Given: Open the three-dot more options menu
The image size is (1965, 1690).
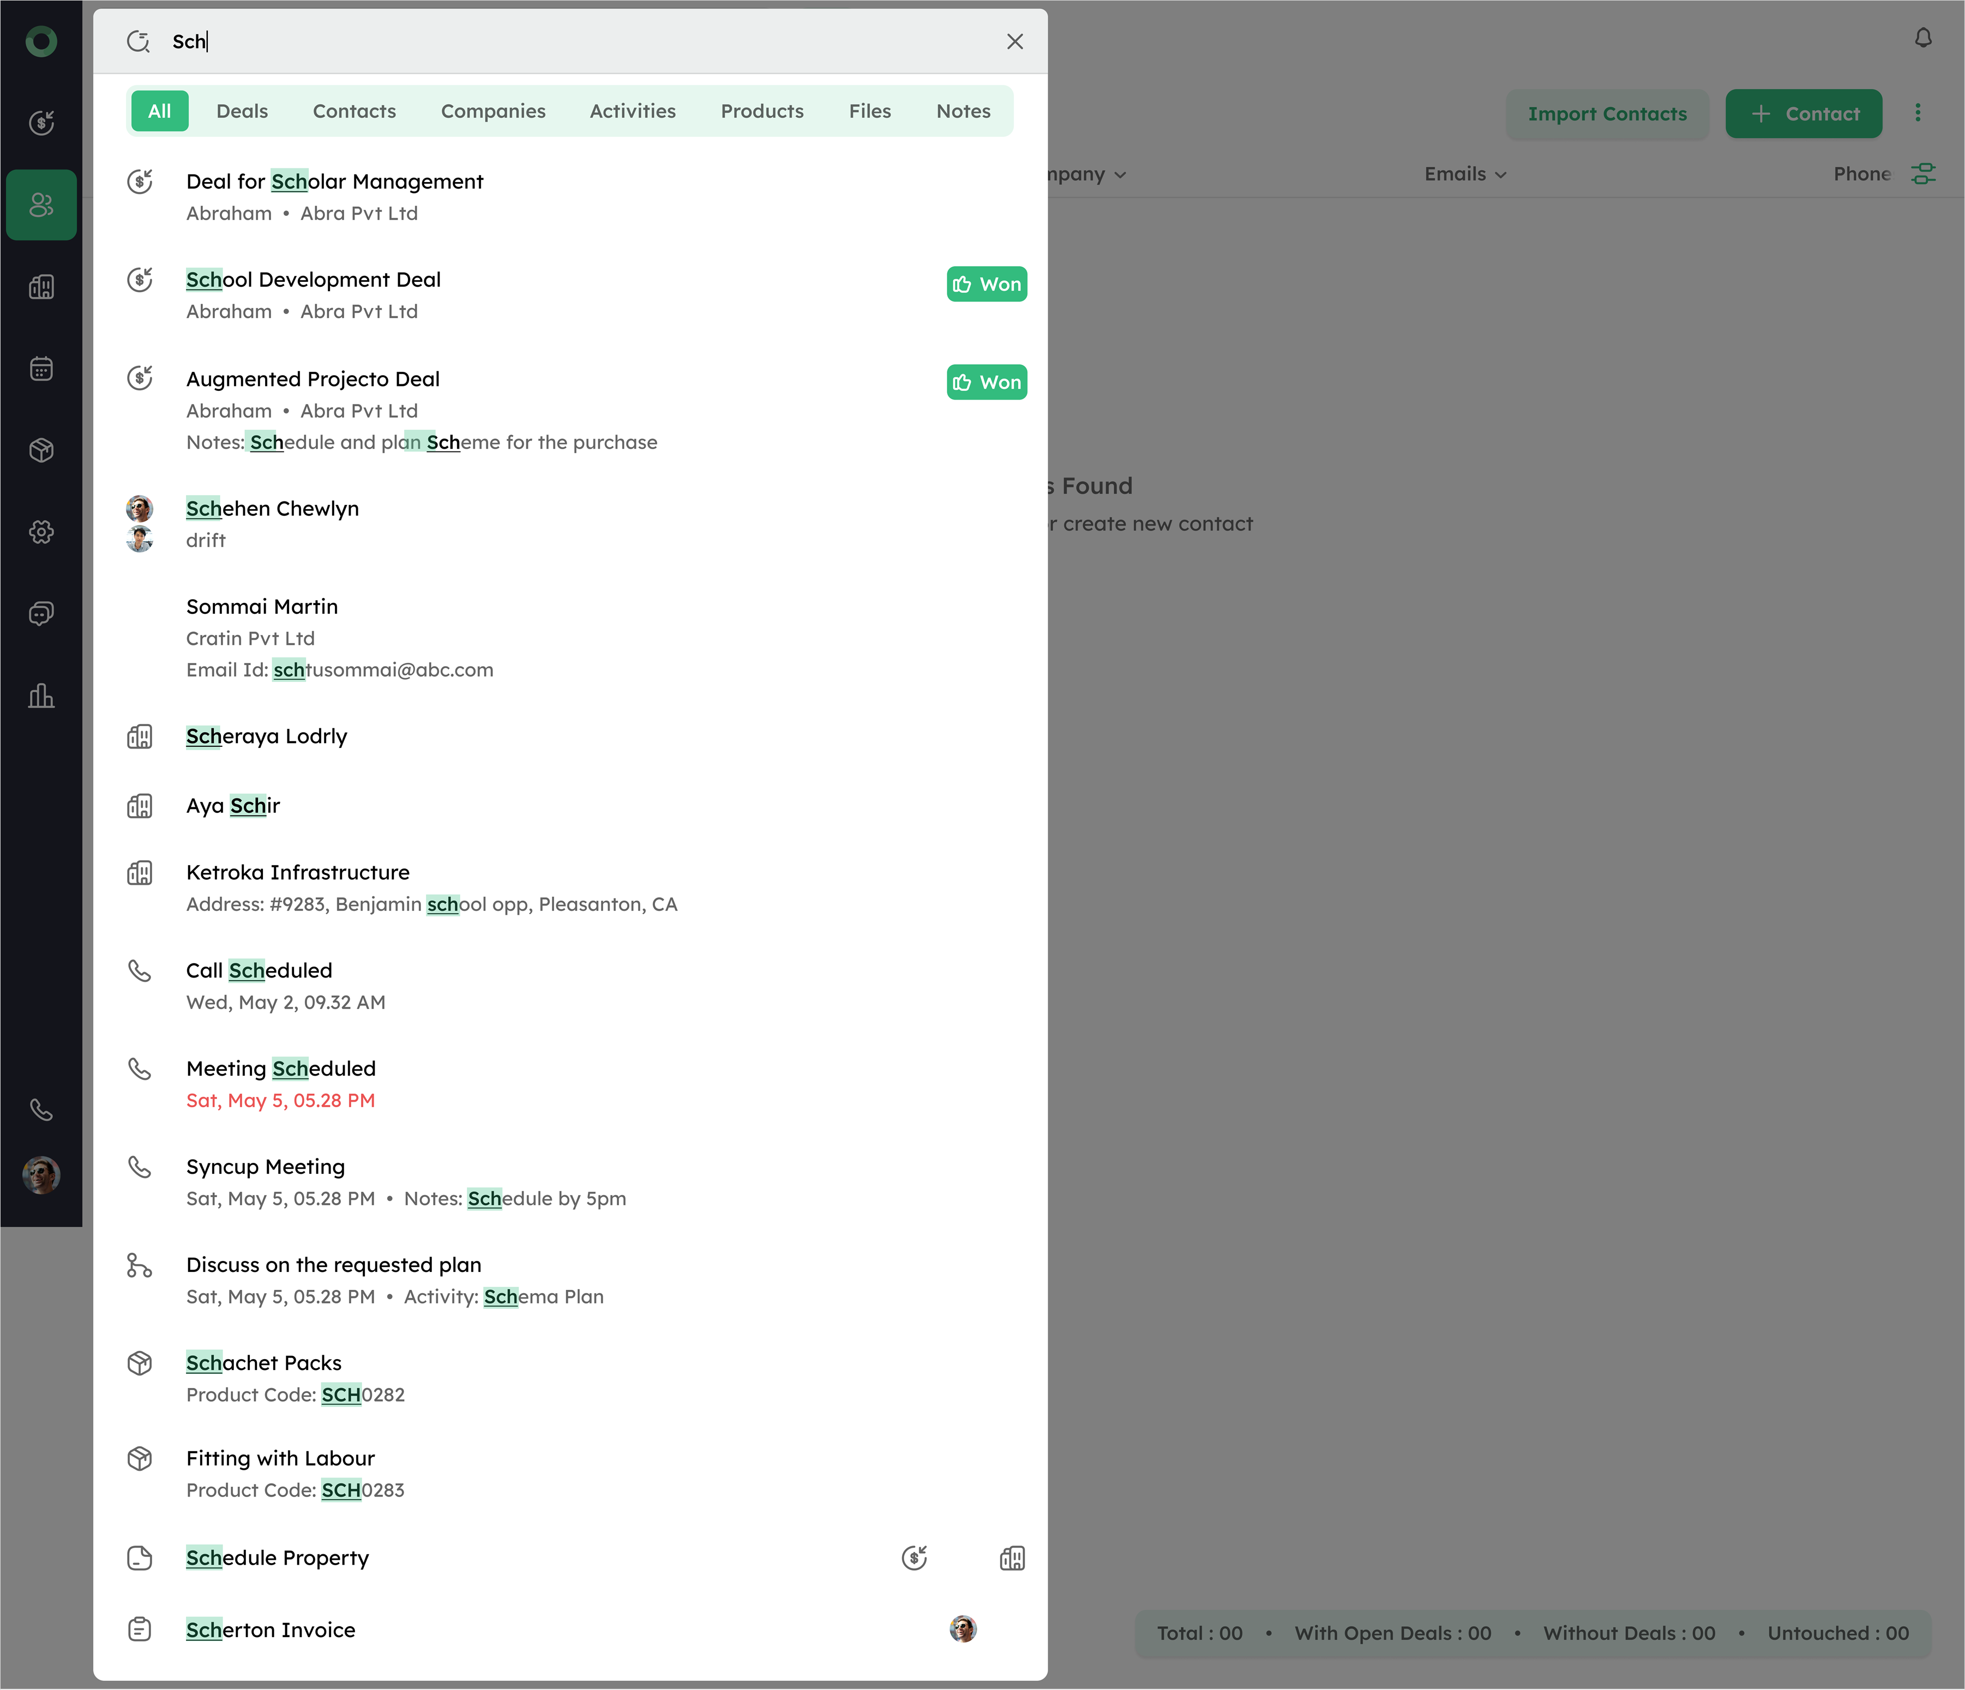Looking at the screenshot, I should (1918, 113).
